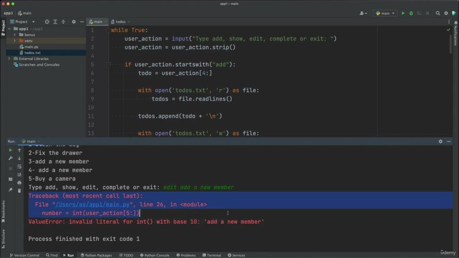This screenshot has height=258, width=459.
Task: Pin the Run tab
Action: tap(10, 190)
